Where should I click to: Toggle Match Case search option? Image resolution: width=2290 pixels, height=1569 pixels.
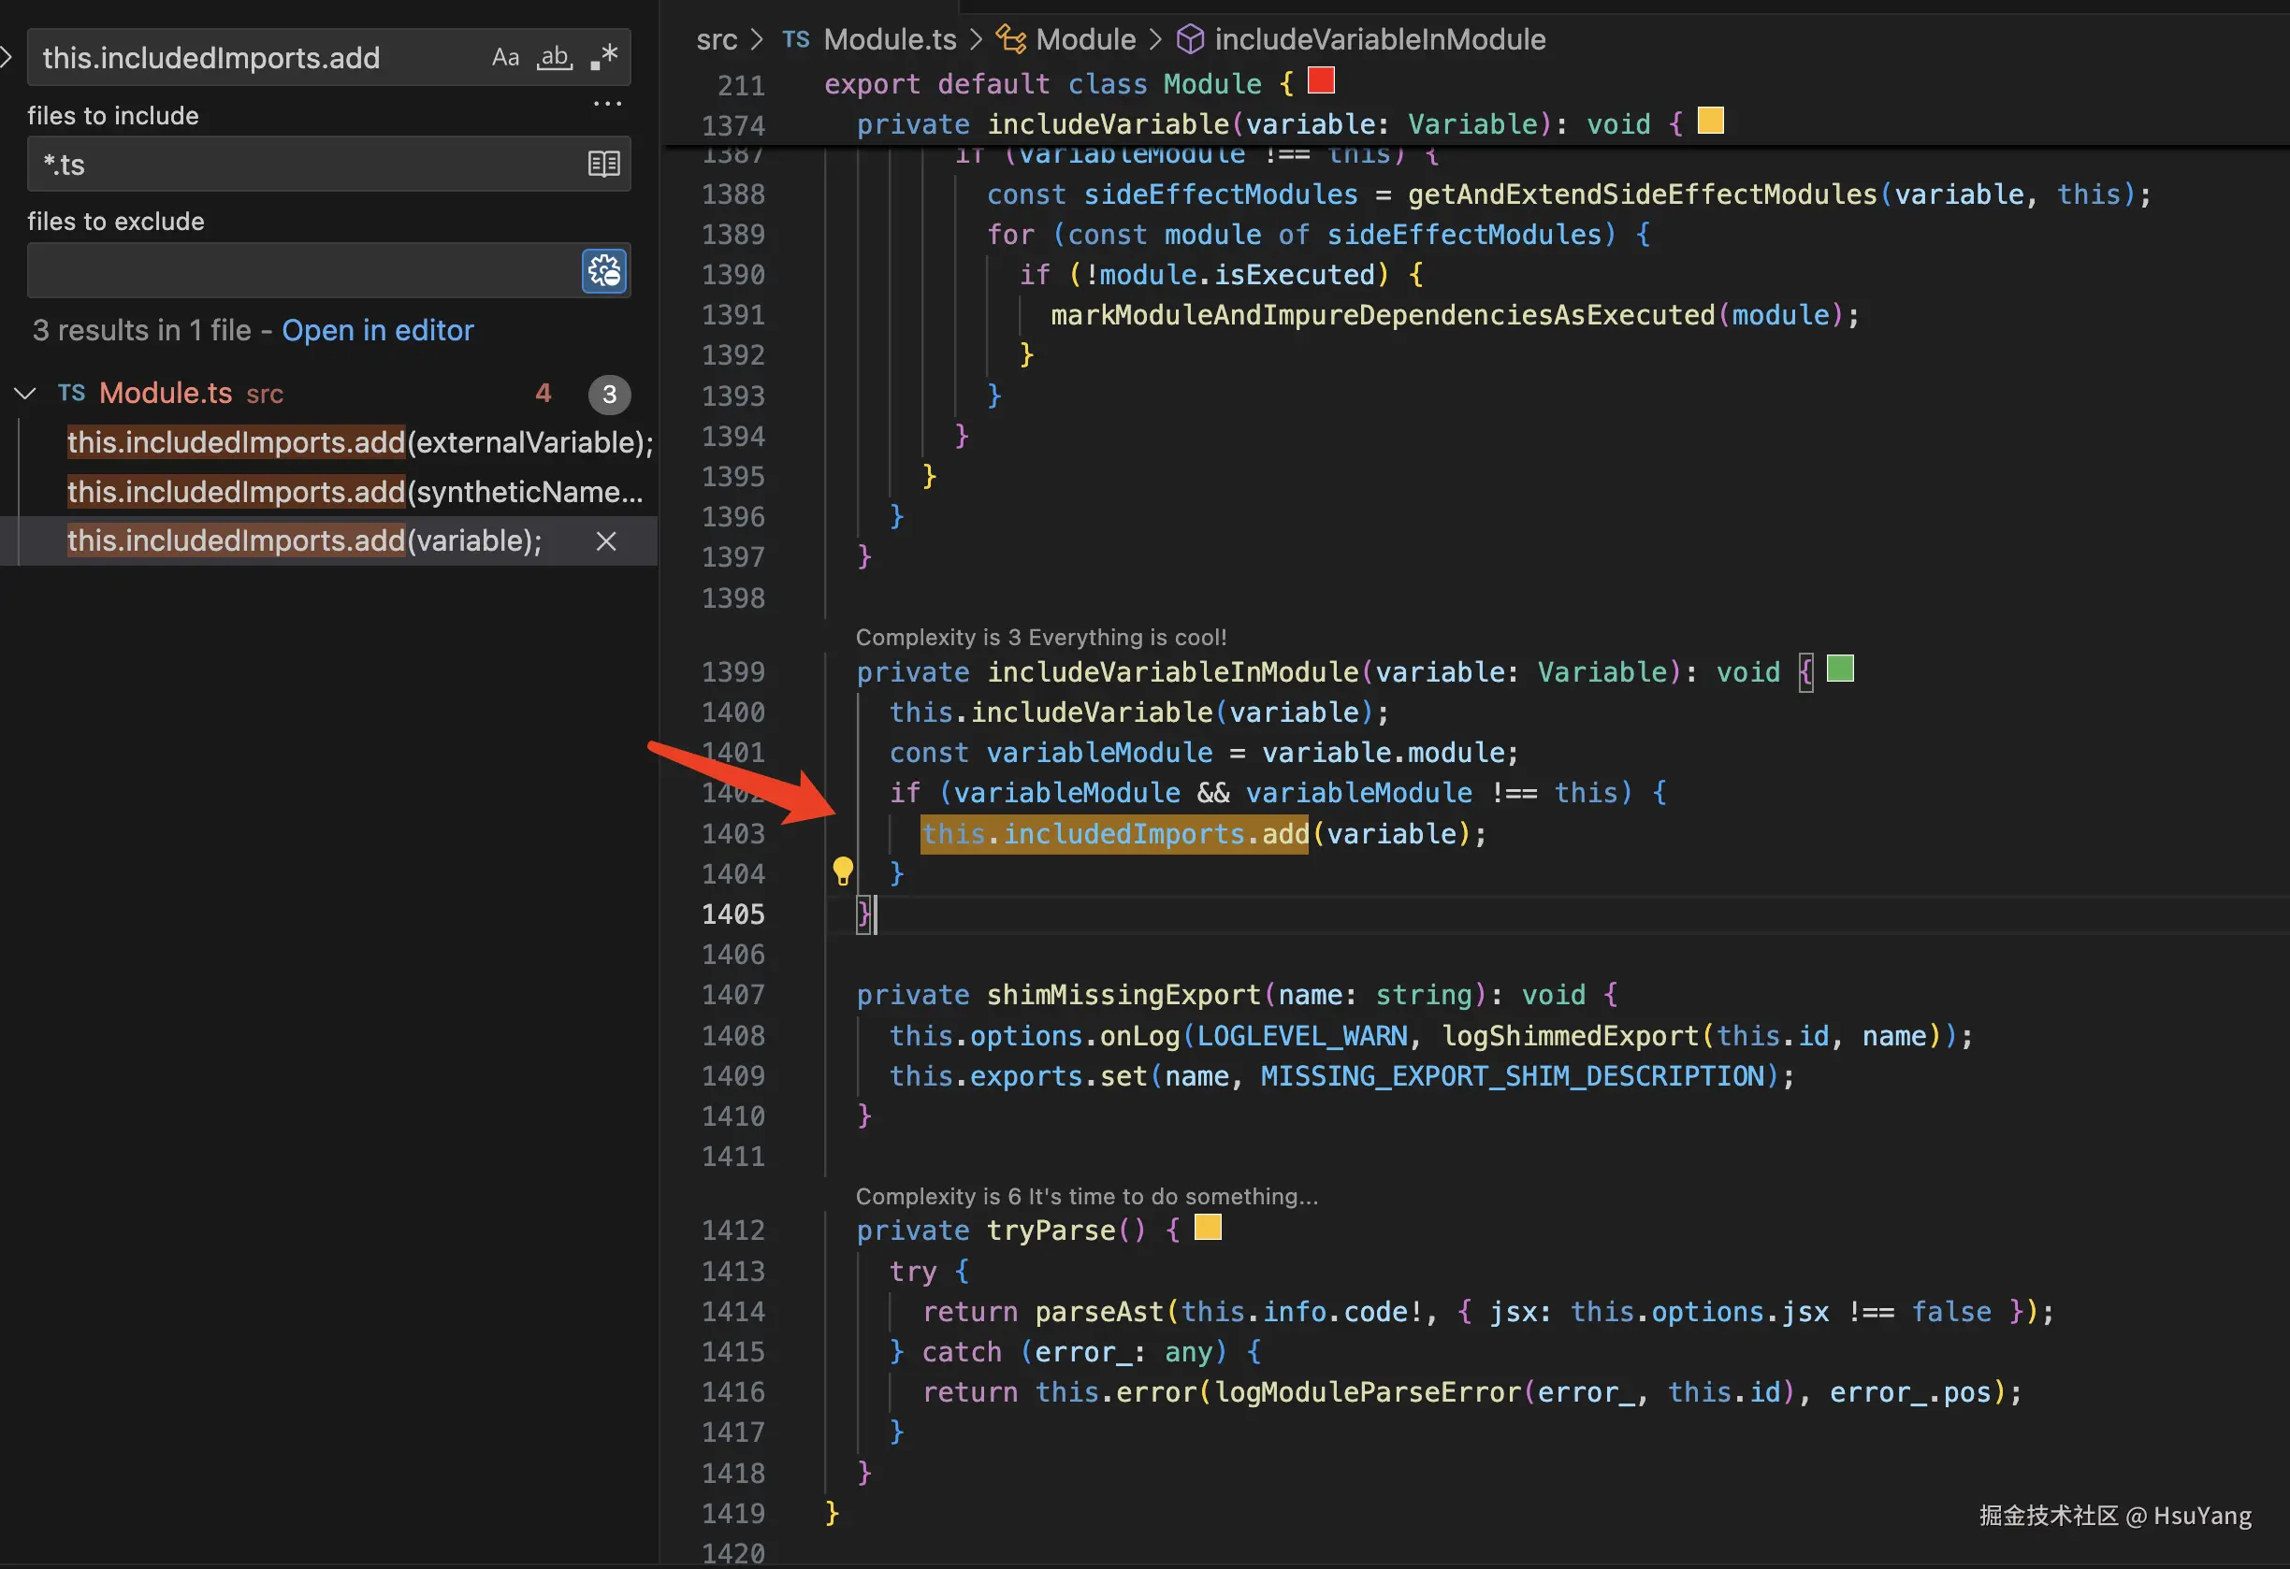505,57
